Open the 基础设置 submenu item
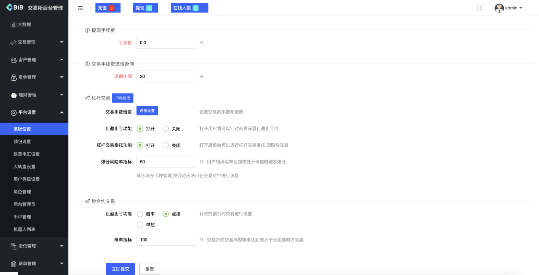 [x=34, y=129]
